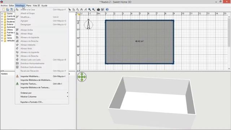231x130 pixels.
Task: Open the Editar menu
Action: pos(11,5)
